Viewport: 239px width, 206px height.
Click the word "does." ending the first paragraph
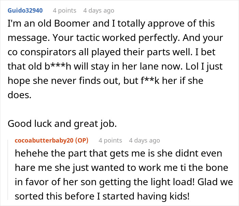tap(19, 95)
